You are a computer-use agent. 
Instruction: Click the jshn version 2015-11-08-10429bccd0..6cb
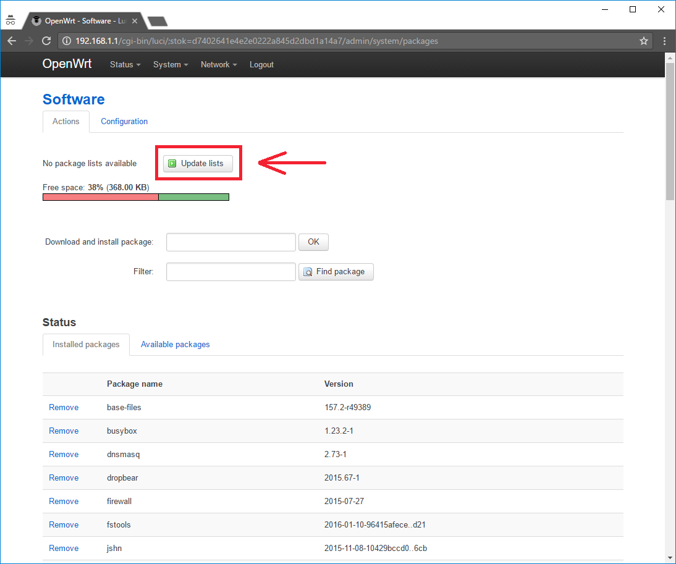tap(376, 549)
